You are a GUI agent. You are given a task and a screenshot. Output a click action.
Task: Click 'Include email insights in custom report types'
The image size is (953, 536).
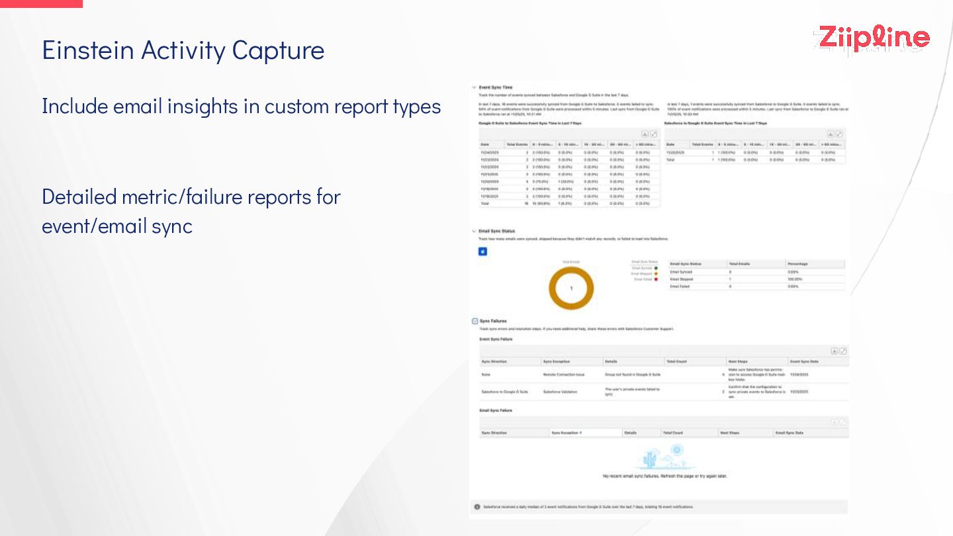pyautogui.click(x=242, y=106)
